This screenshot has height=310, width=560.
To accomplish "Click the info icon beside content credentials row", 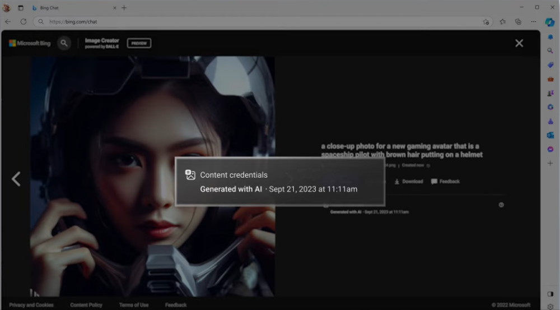I will tap(501, 205).
